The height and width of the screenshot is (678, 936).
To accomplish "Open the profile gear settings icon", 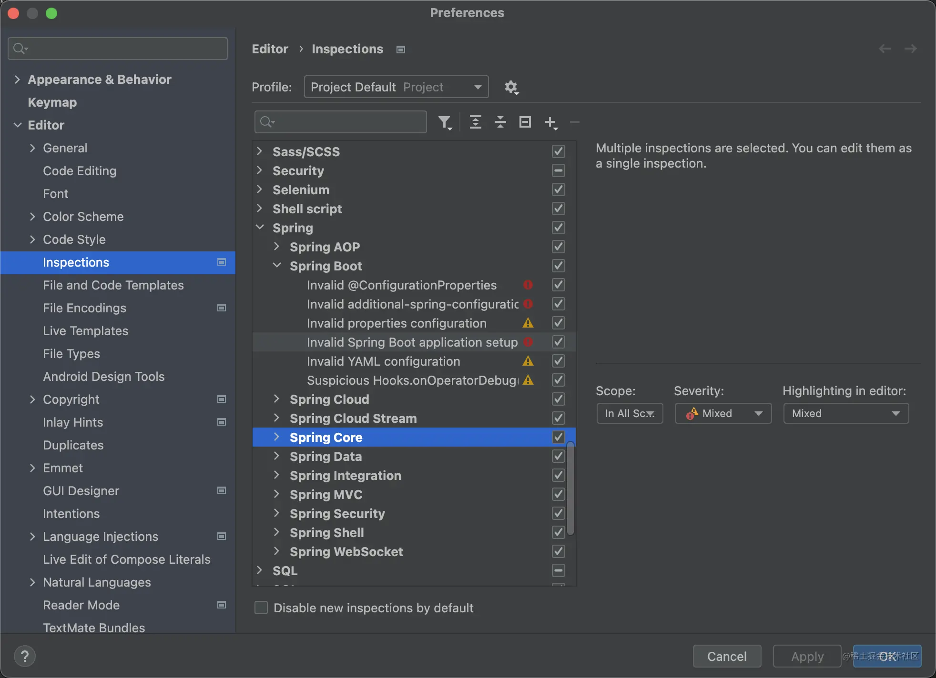I will tap(511, 87).
